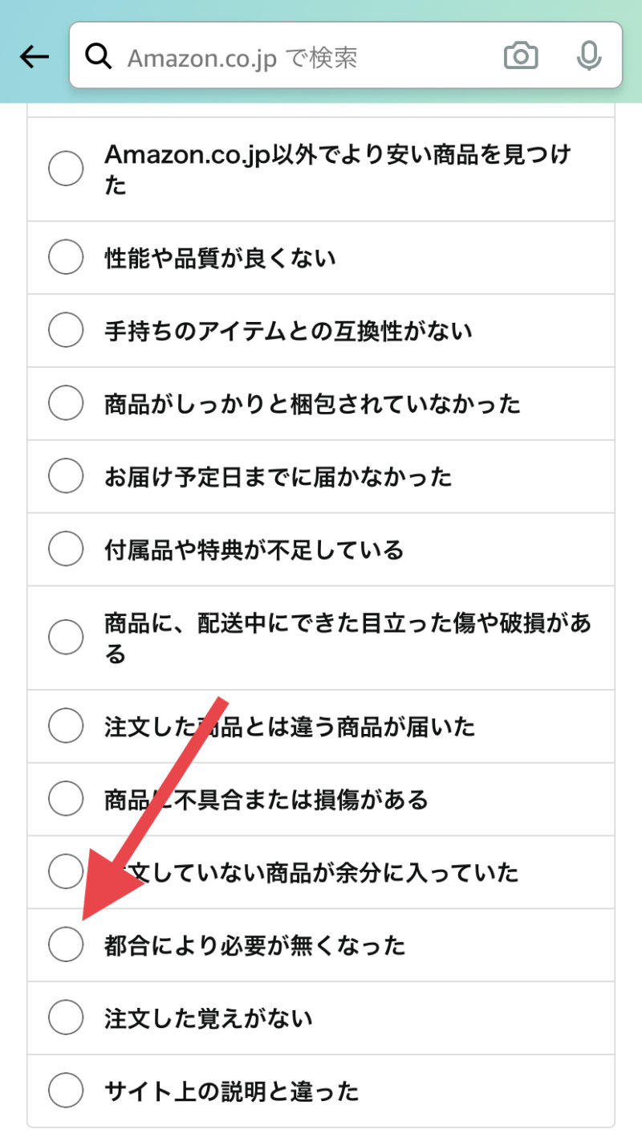Select '性能や品質が良くない' radio option

point(66,258)
